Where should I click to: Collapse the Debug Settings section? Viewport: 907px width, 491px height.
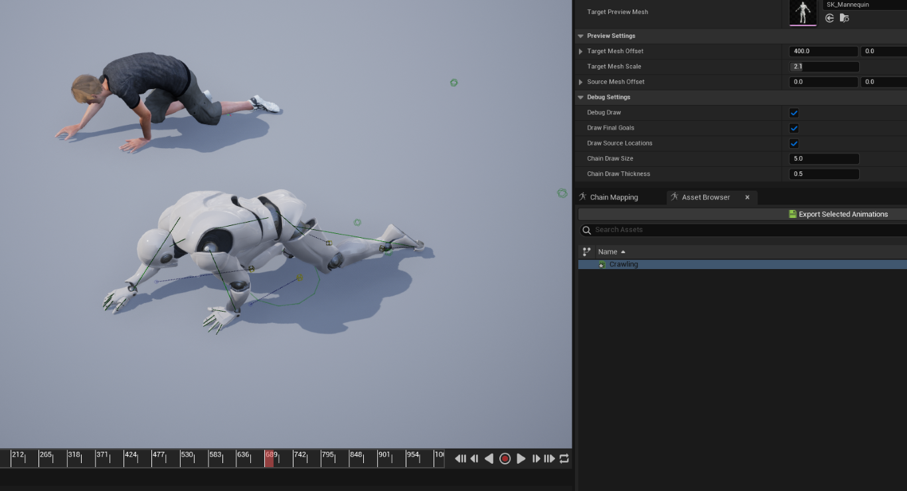[581, 97]
